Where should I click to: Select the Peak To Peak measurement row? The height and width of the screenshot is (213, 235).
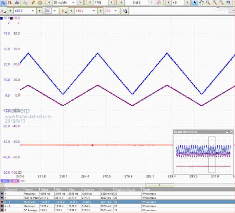pos(117,198)
